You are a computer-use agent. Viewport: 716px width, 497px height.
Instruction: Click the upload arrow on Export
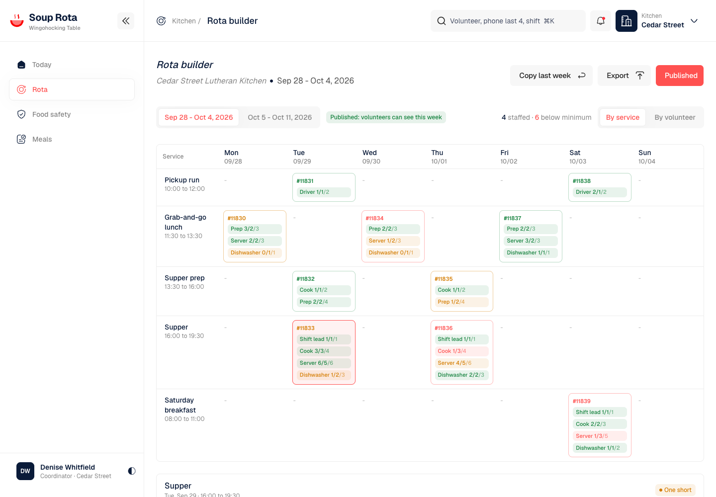tap(640, 76)
